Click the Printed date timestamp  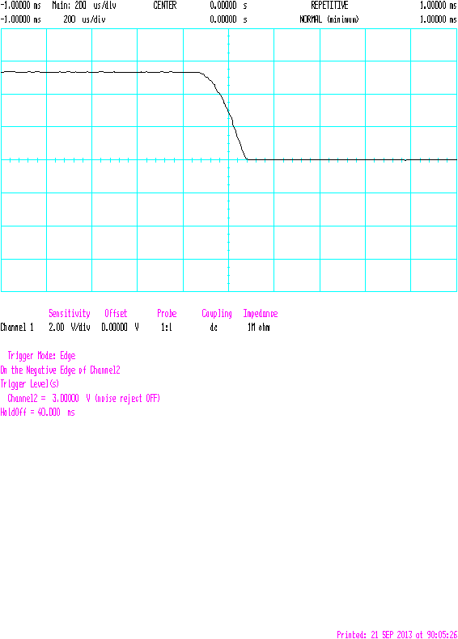click(x=397, y=634)
